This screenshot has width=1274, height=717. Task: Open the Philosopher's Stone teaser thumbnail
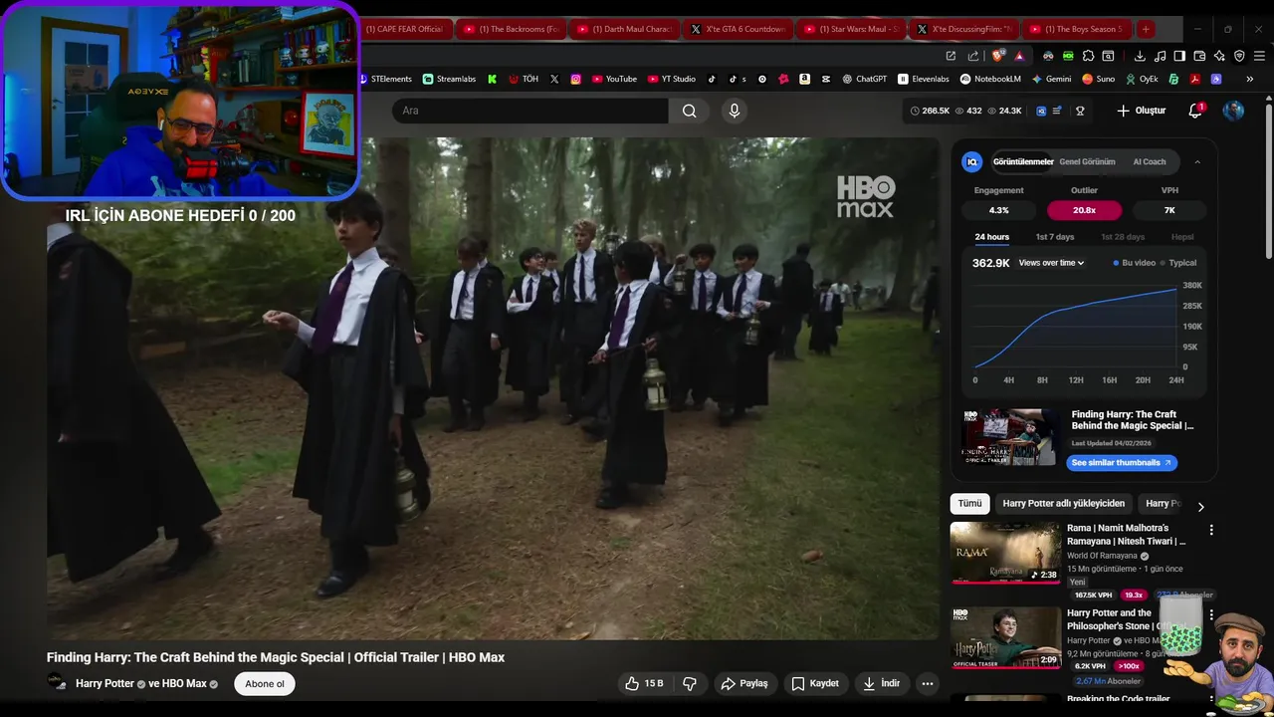tap(1005, 637)
